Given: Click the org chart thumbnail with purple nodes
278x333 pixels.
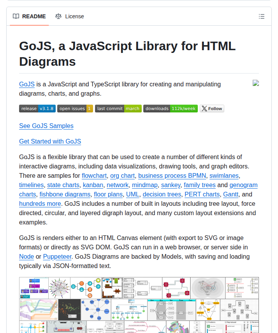Looking at the screenshot, I should 34,288.
